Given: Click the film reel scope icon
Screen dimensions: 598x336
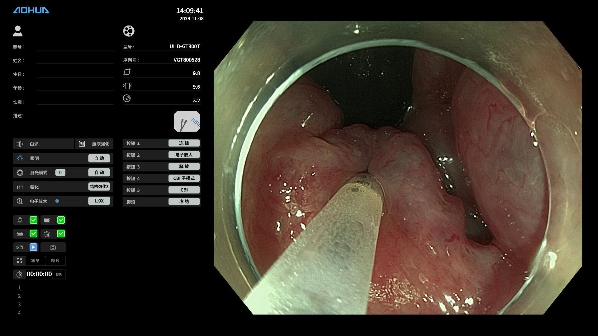Looking at the screenshot, I should 129,31.
